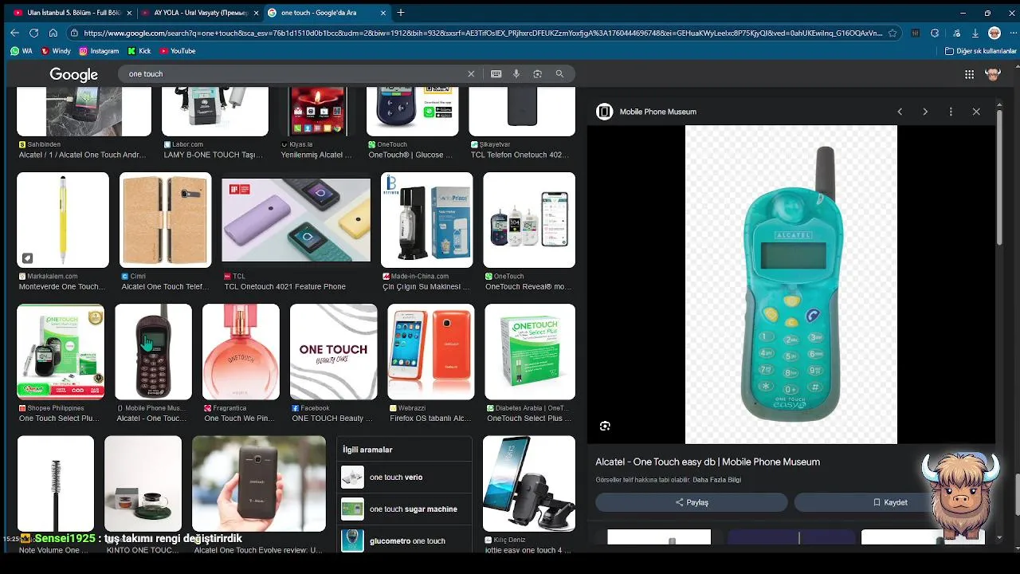This screenshot has width=1020, height=574.
Task: Open the Labor.com LAMY B-ONE TOUCH result
Action: tap(215, 112)
